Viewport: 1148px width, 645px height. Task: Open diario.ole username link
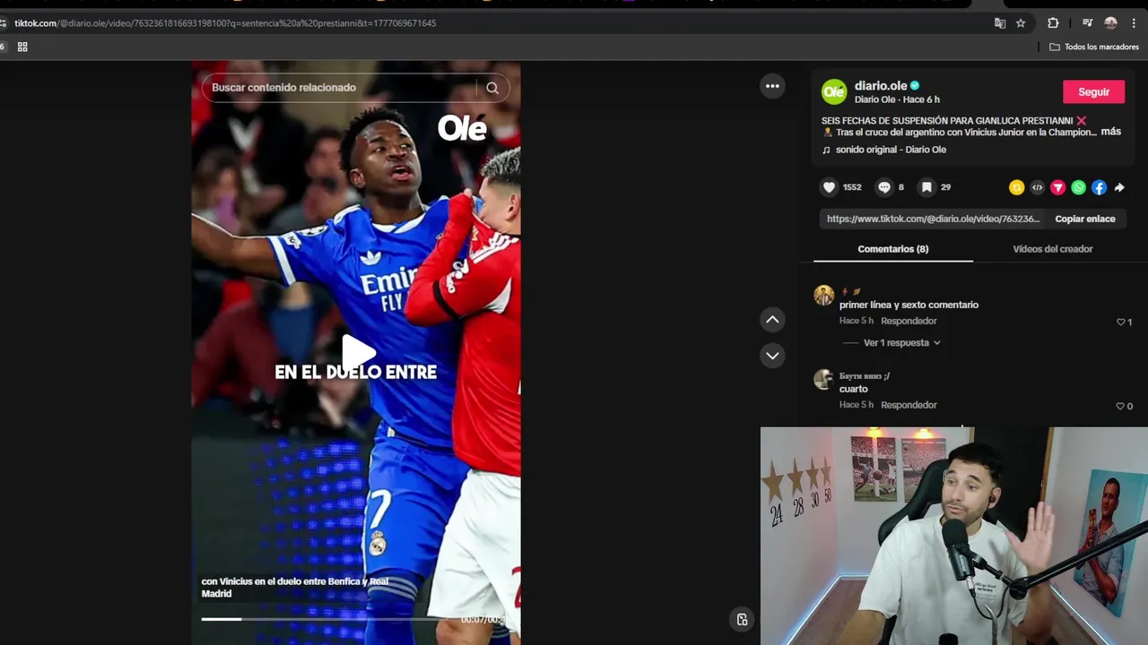(881, 85)
